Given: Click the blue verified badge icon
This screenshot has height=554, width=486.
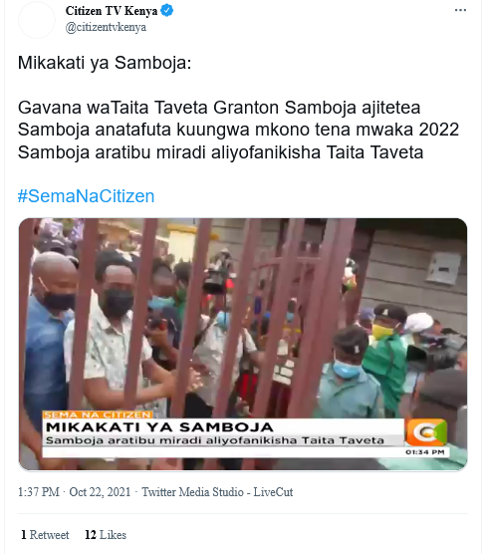Looking at the screenshot, I should [x=166, y=11].
